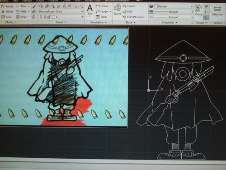226x170 pixels.
Task: Click the ByLayer object color swatch
Action: (156, 6)
